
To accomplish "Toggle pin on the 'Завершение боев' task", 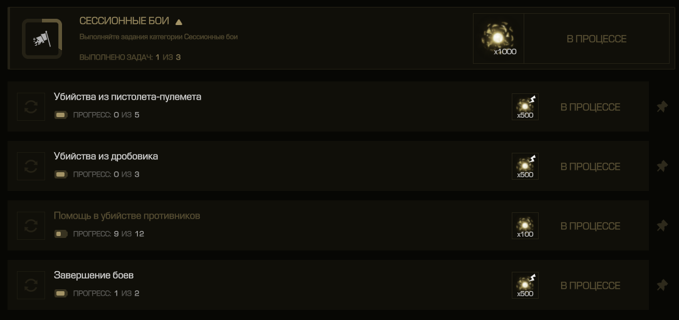I will pos(661,286).
